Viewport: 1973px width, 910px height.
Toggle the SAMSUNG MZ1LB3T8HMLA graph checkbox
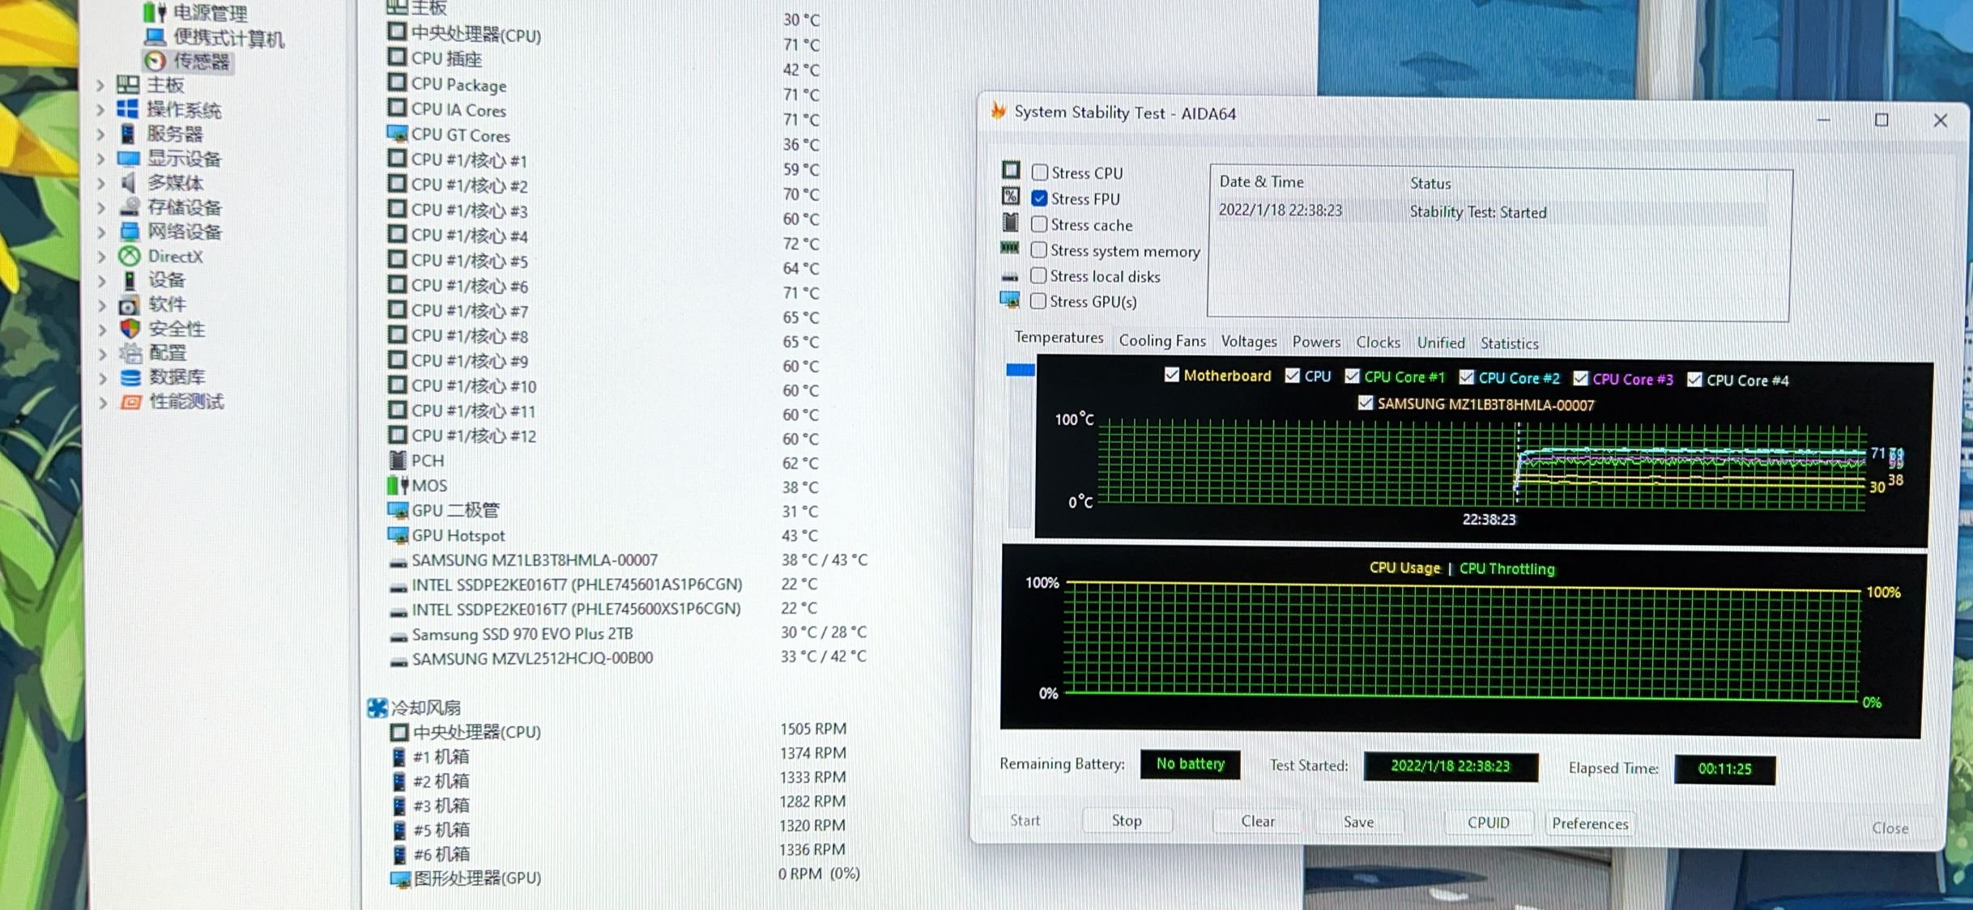tap(1366, 403)
